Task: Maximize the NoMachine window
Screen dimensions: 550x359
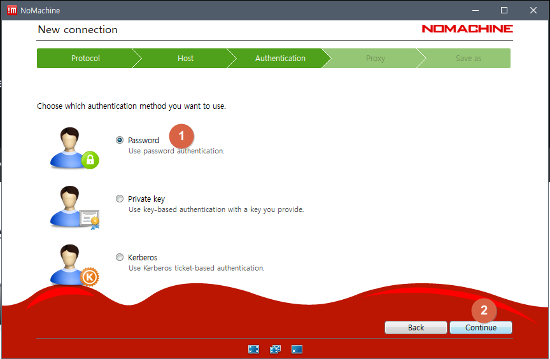Action: [x=504, y=11]
